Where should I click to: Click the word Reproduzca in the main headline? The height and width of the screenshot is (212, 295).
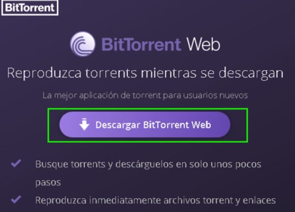tap(44, 73)
